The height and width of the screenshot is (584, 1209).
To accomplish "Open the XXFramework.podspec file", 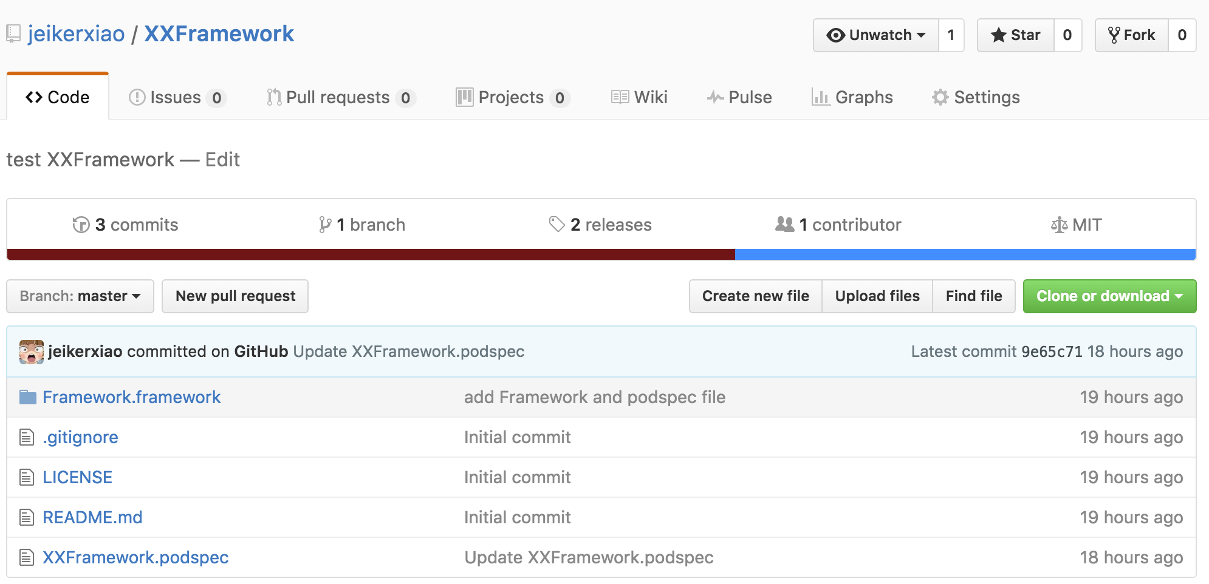I will [135, 557].
